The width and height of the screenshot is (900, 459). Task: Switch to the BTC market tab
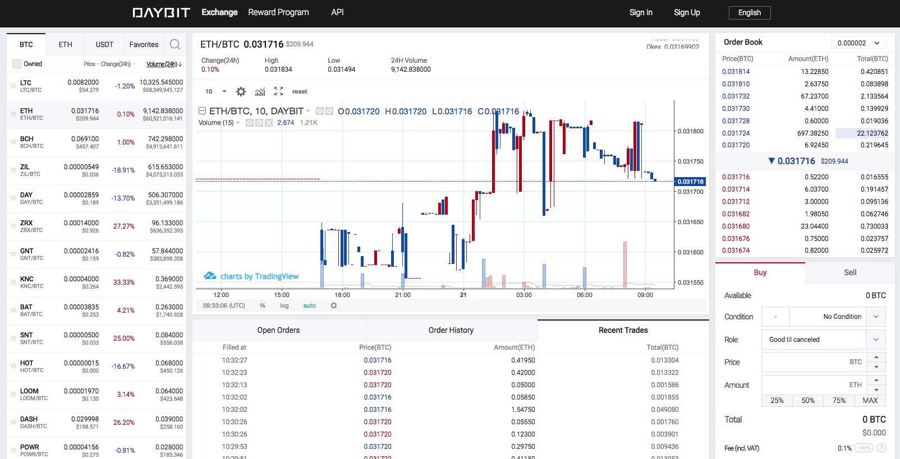click(x=26, y=44)
